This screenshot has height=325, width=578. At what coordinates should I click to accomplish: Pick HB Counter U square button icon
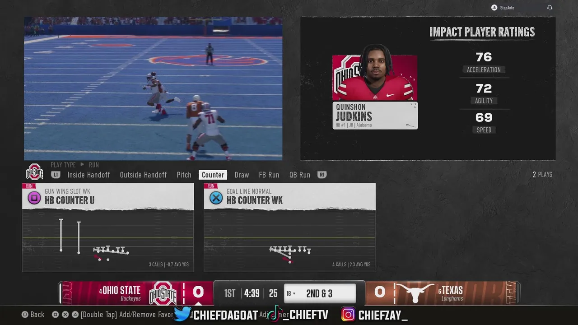[x=34, y=198]
